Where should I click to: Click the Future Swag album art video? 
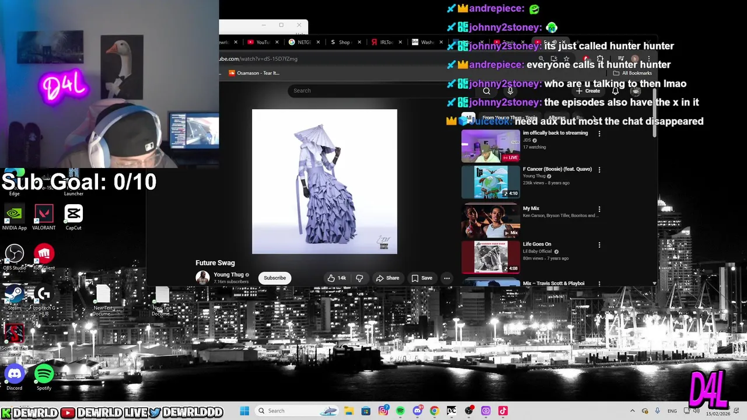324,181
